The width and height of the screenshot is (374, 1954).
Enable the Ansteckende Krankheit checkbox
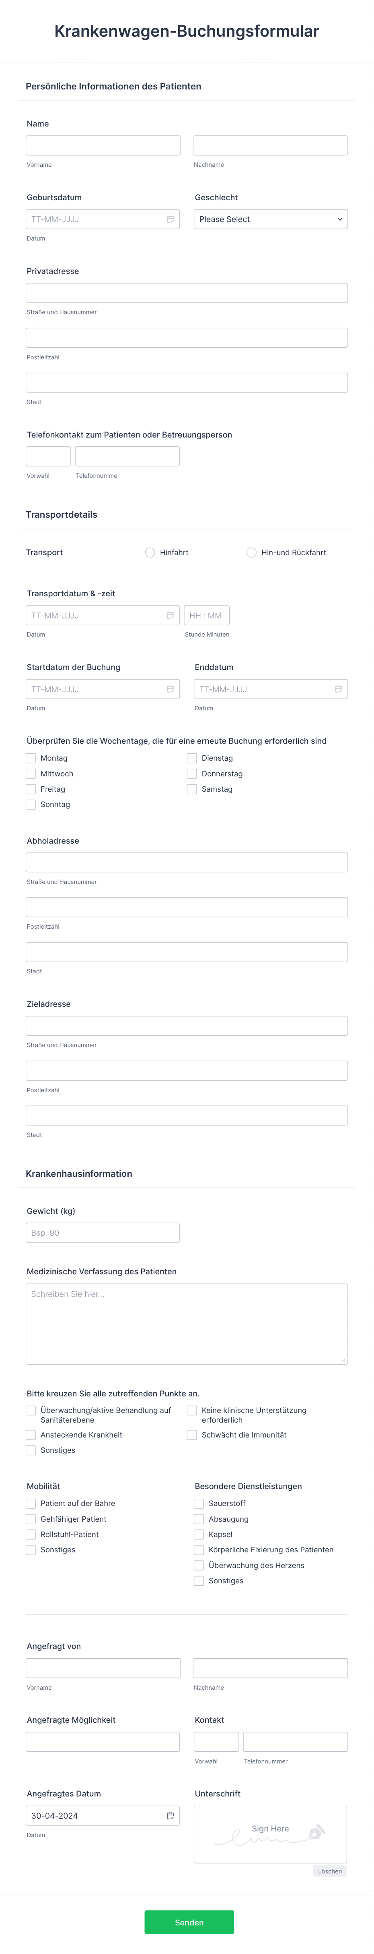31,1434
